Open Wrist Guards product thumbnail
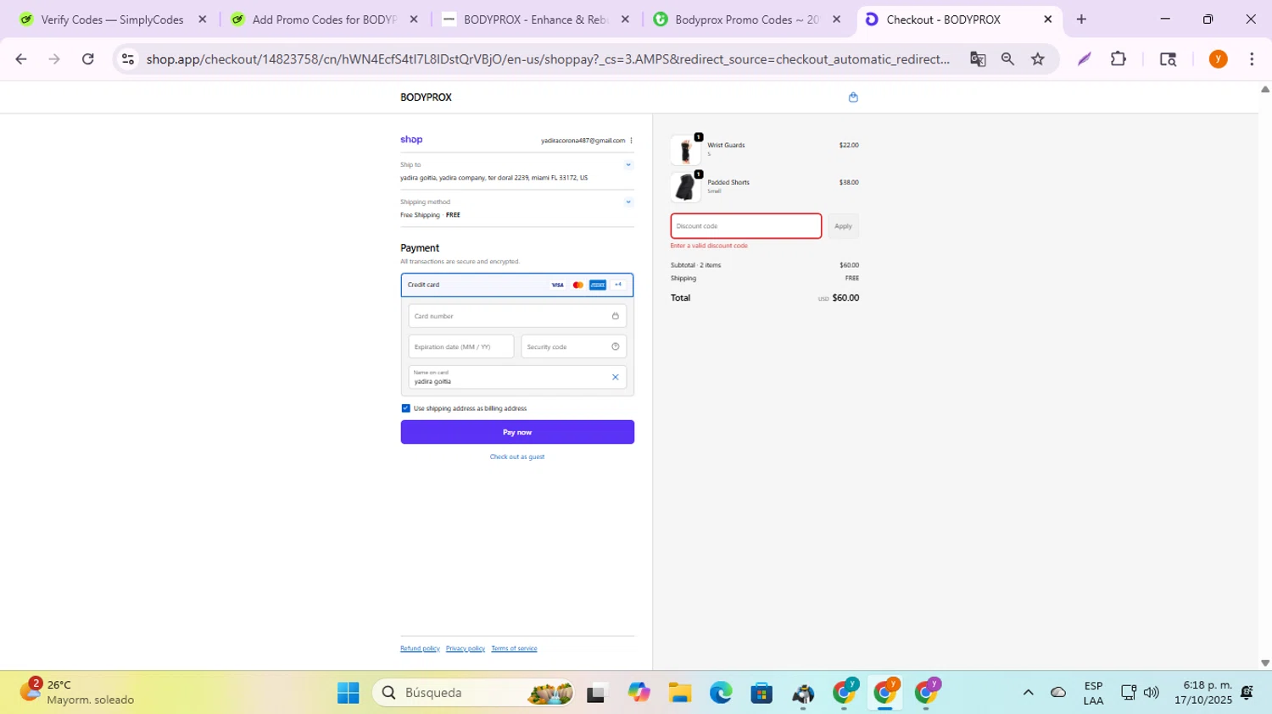The height and width of the screenshot is (714, 1272). coord(685,150)
